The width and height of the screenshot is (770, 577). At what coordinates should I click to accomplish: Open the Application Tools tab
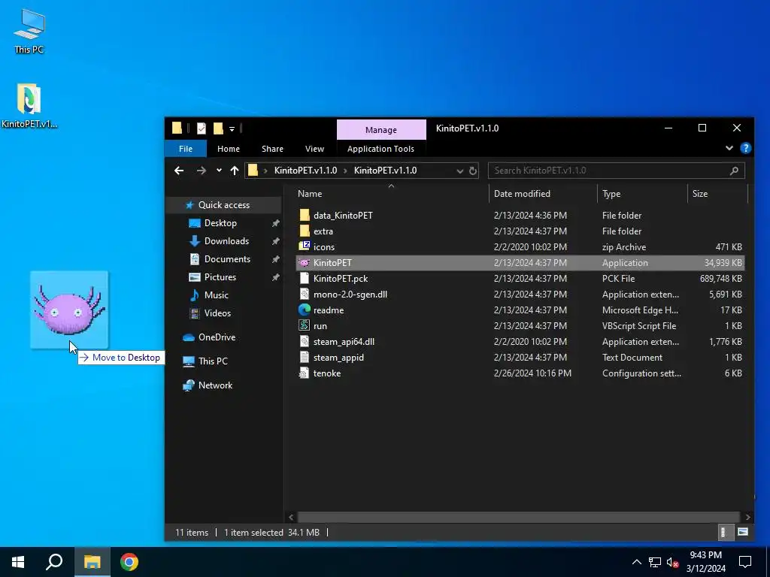(x=380, y=149)
